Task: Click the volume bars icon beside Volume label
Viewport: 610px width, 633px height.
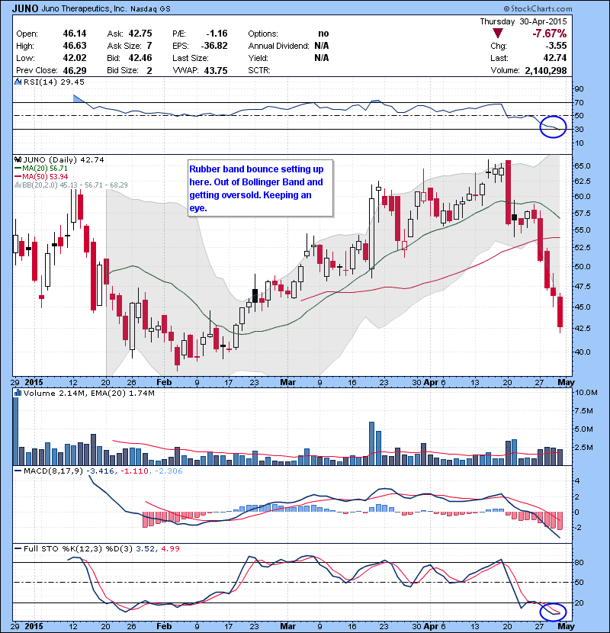Action: point(18,393)
